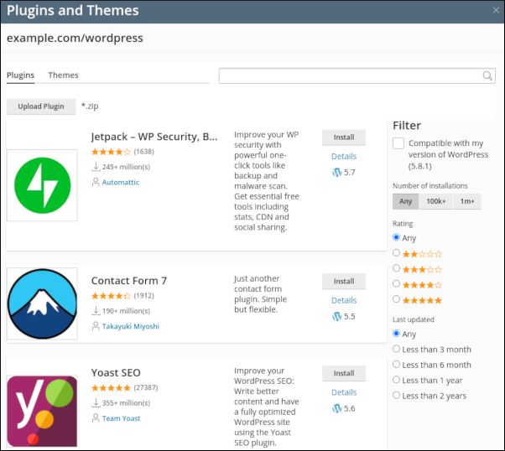
Task: Click the Yoast SEO title
Action: coord(116,373)
